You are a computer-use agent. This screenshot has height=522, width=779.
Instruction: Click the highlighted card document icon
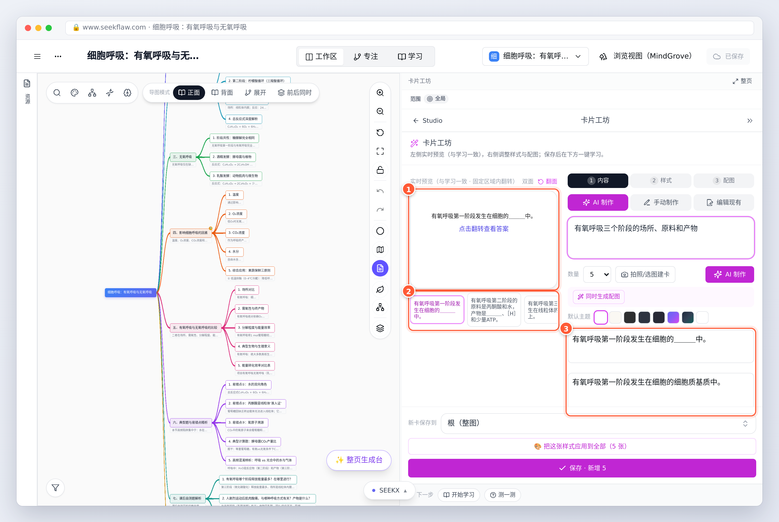point(380,268)
